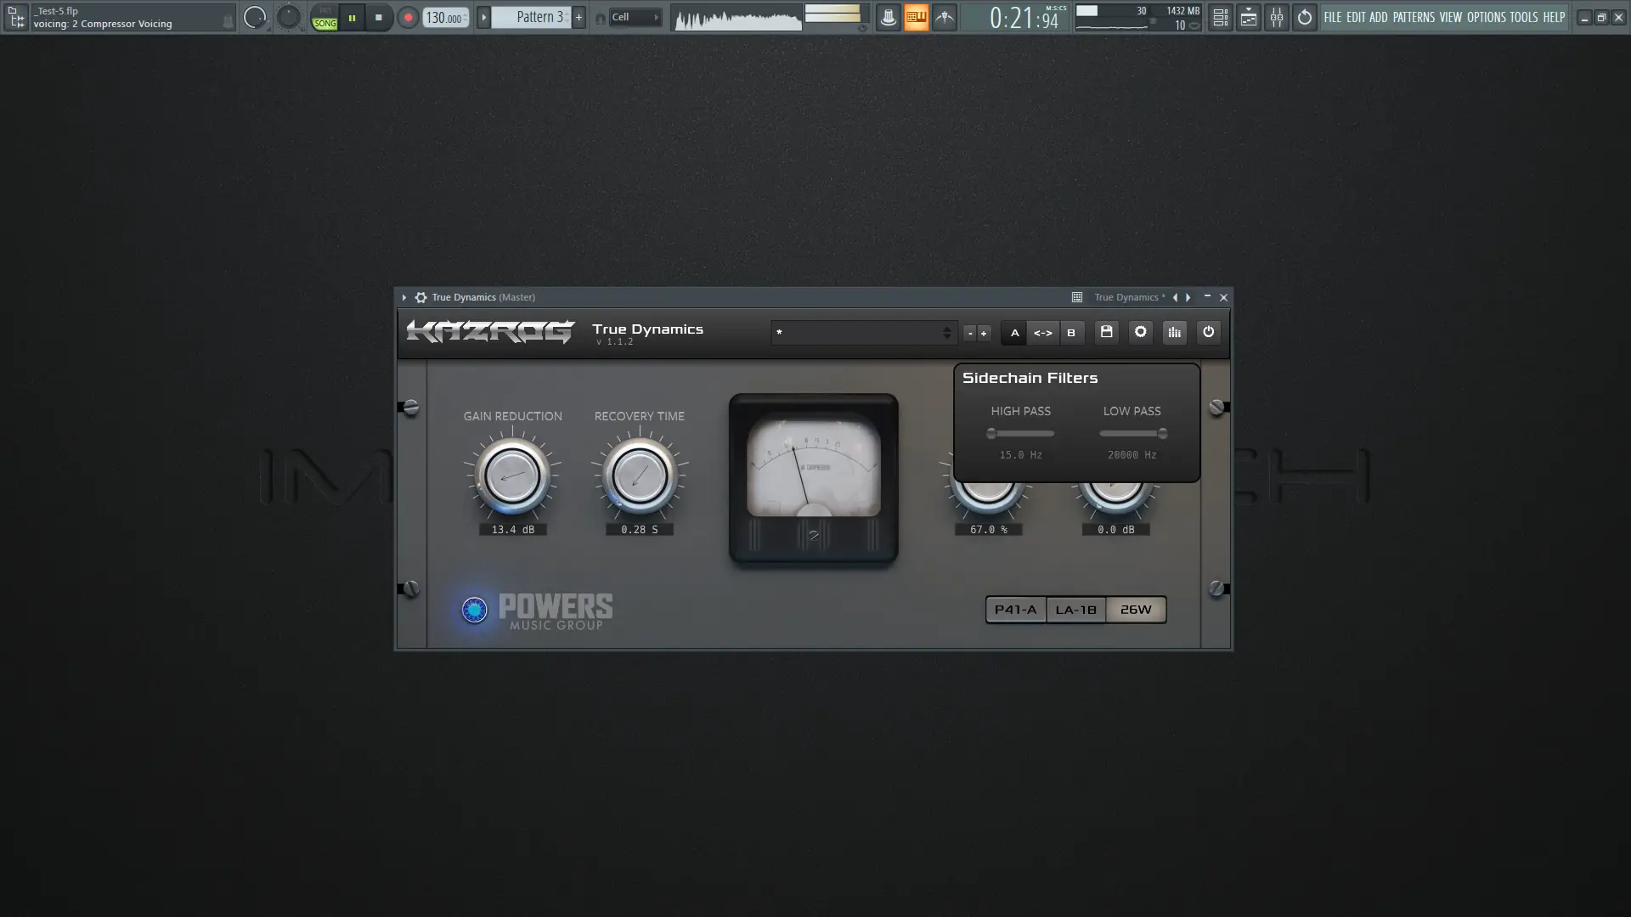Click the High Pass sidechain slider
The height and width of the screenshot is (917, 1631).
pos(1021,434)
